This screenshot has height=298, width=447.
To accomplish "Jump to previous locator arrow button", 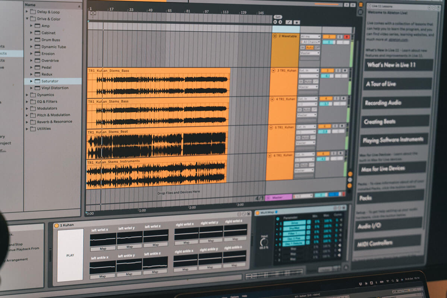I will coord(275,22).
